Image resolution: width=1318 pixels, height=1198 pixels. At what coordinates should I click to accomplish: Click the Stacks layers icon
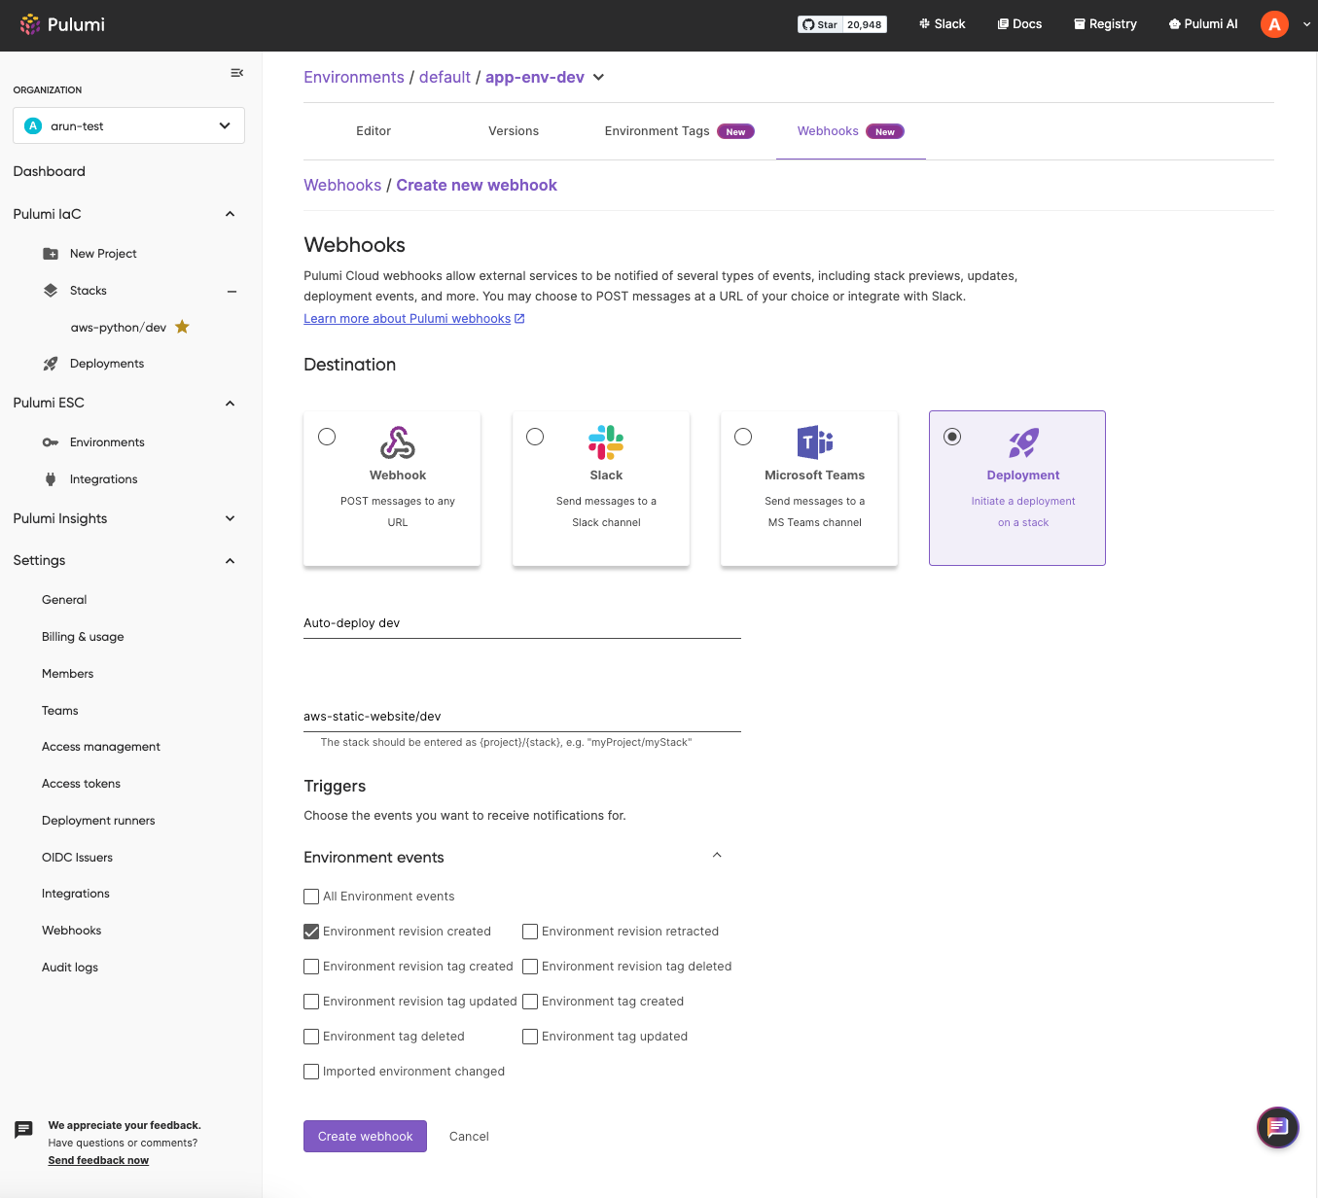[x=51, y=291]
